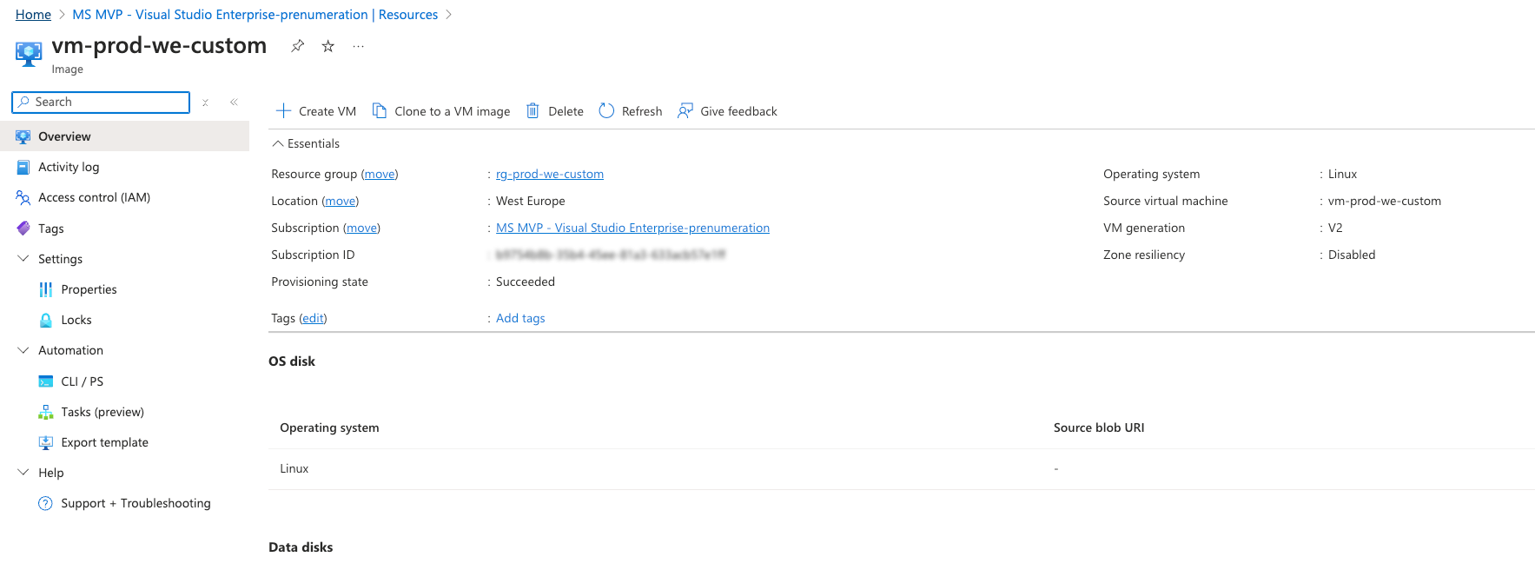Click the Refresh button label
The height and width of the screenshot is (570, 1535).
(x=642, y=111)
